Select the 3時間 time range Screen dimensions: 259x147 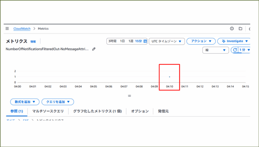113,41
